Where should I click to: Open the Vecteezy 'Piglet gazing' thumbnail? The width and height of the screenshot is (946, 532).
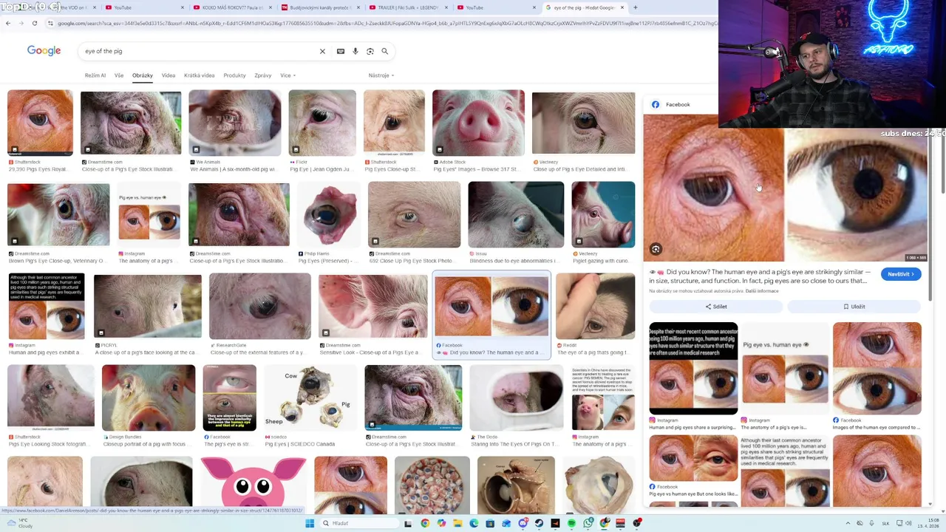[603, 214]
